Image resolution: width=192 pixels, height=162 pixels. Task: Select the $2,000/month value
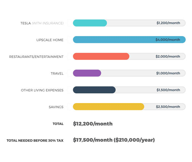click(x=168, y=56)
